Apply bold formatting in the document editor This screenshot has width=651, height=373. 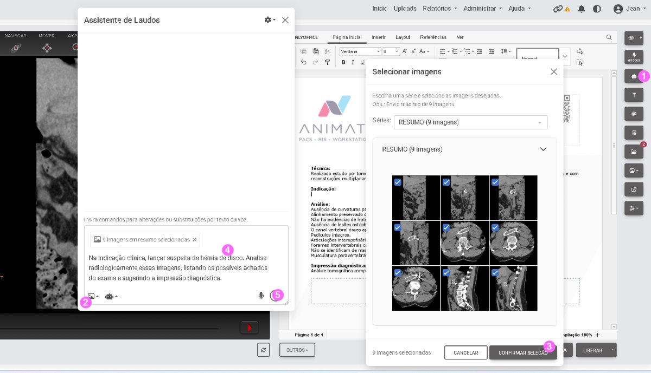tap(343, 62)
